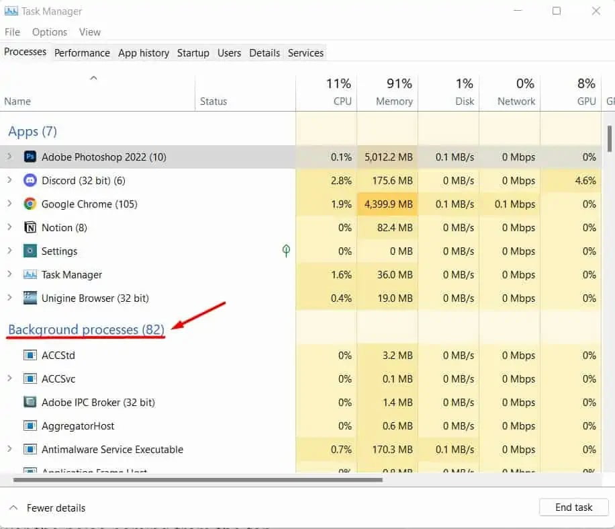Select Photoshop's 5,012.2 MB memory cell

pos(388,157)
